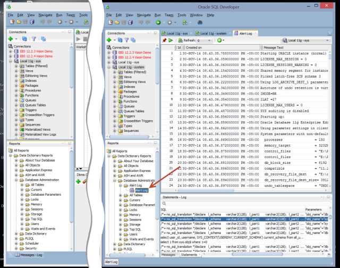Click the Statements log horizontal scrollbar
The height and width of the screenshot is (268, 340).
pos(257,254)
